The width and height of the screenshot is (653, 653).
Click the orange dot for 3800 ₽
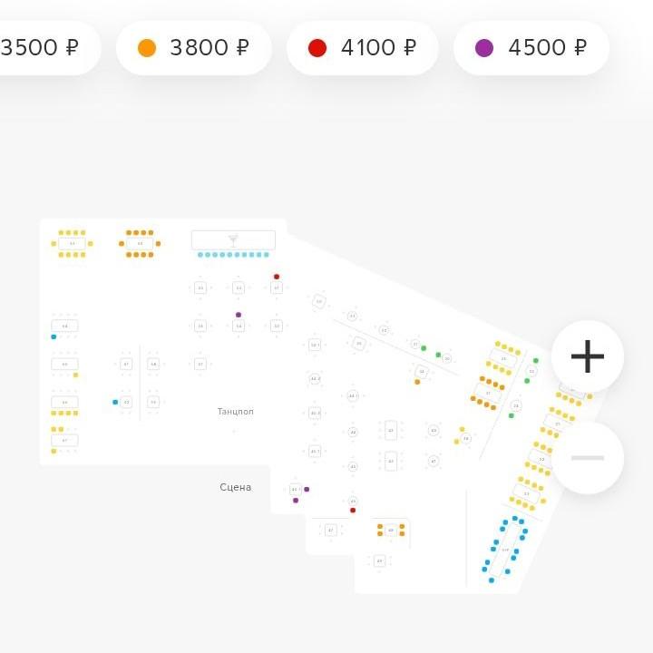point(147,48)
